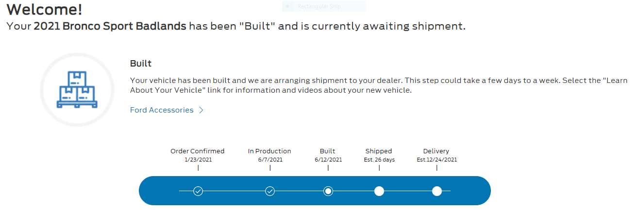
Task: Click the 6/12/2021 built date
Action: (328, 159)
